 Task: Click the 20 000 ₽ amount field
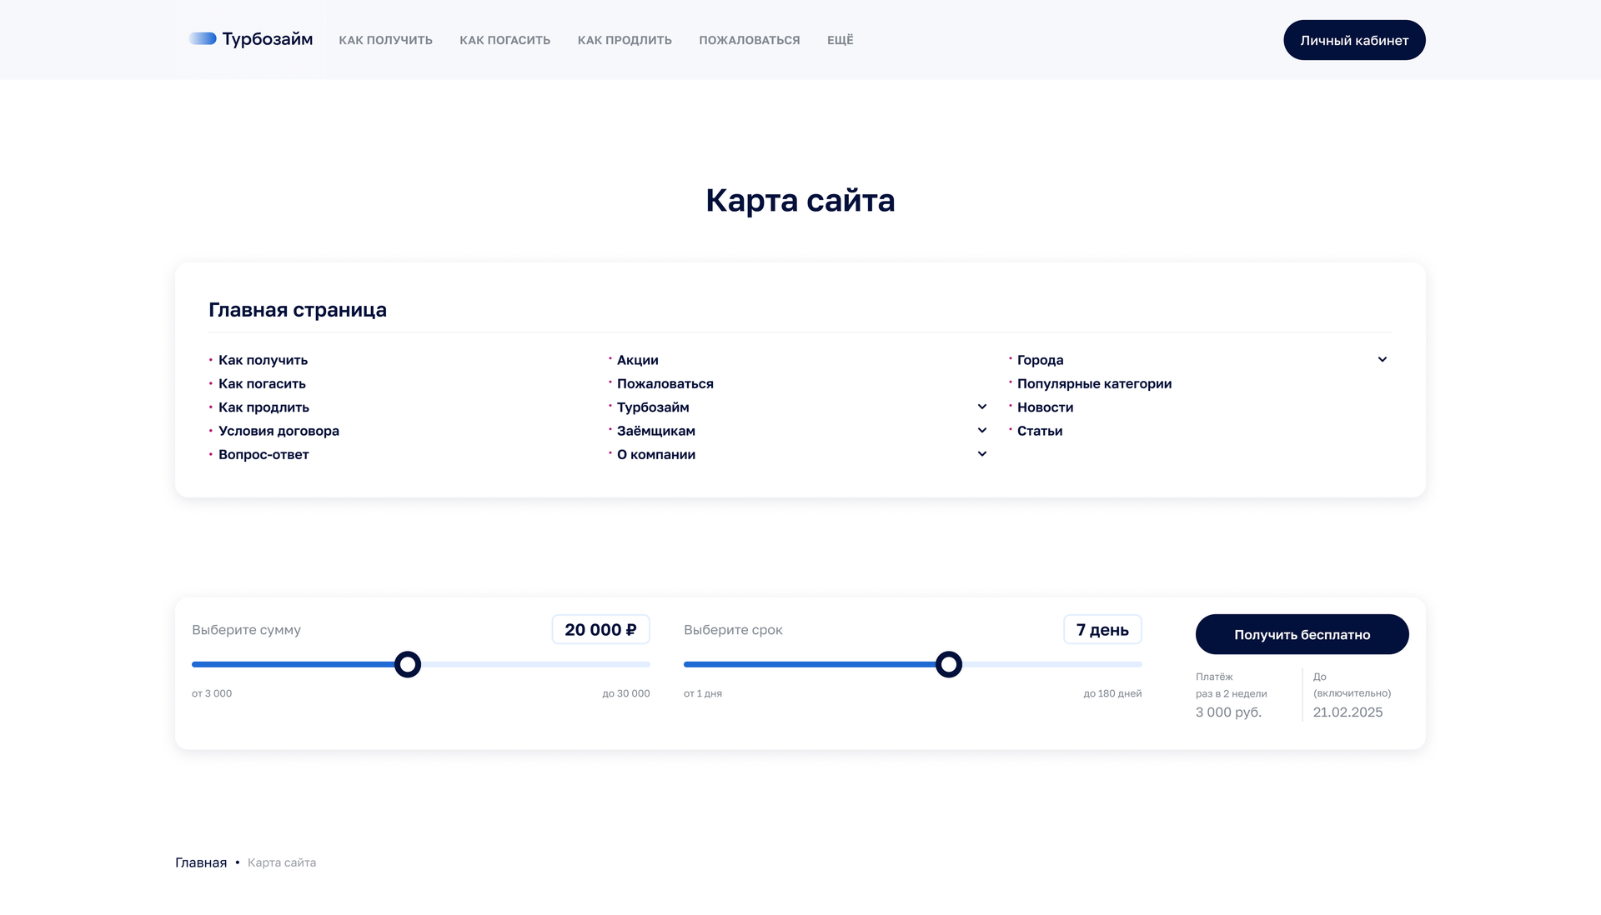tap(600, 630)
